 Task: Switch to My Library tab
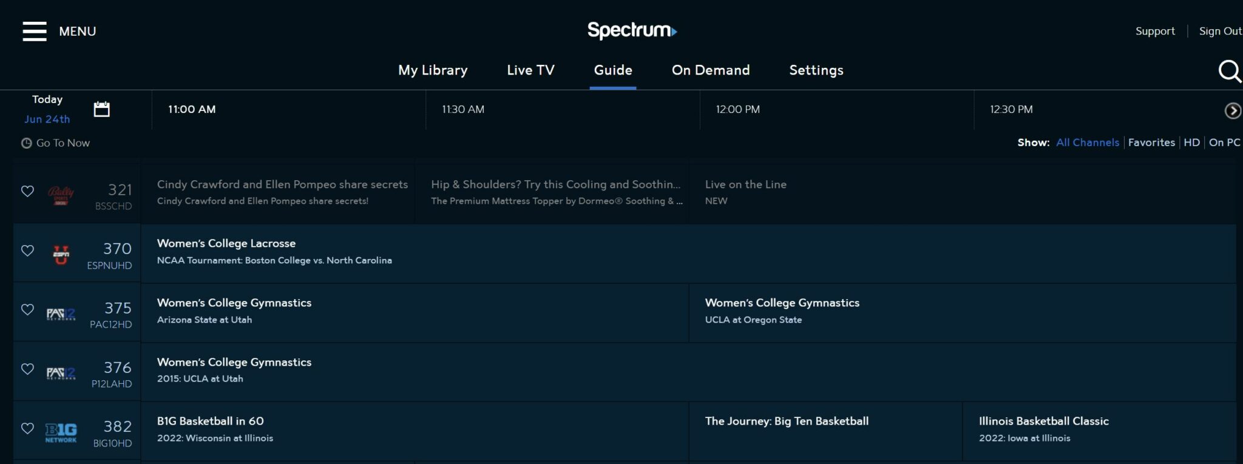pos(433,70)
